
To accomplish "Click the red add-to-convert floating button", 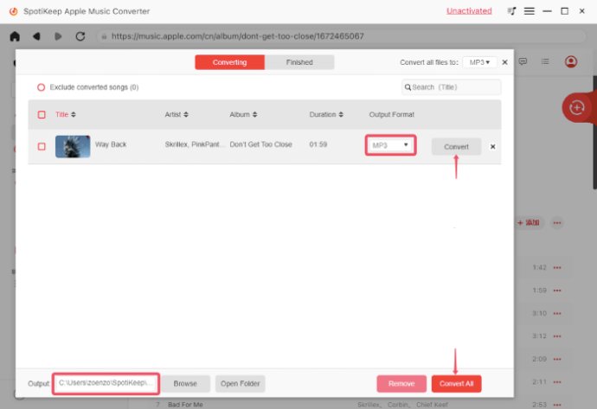I will pos(576,108).
